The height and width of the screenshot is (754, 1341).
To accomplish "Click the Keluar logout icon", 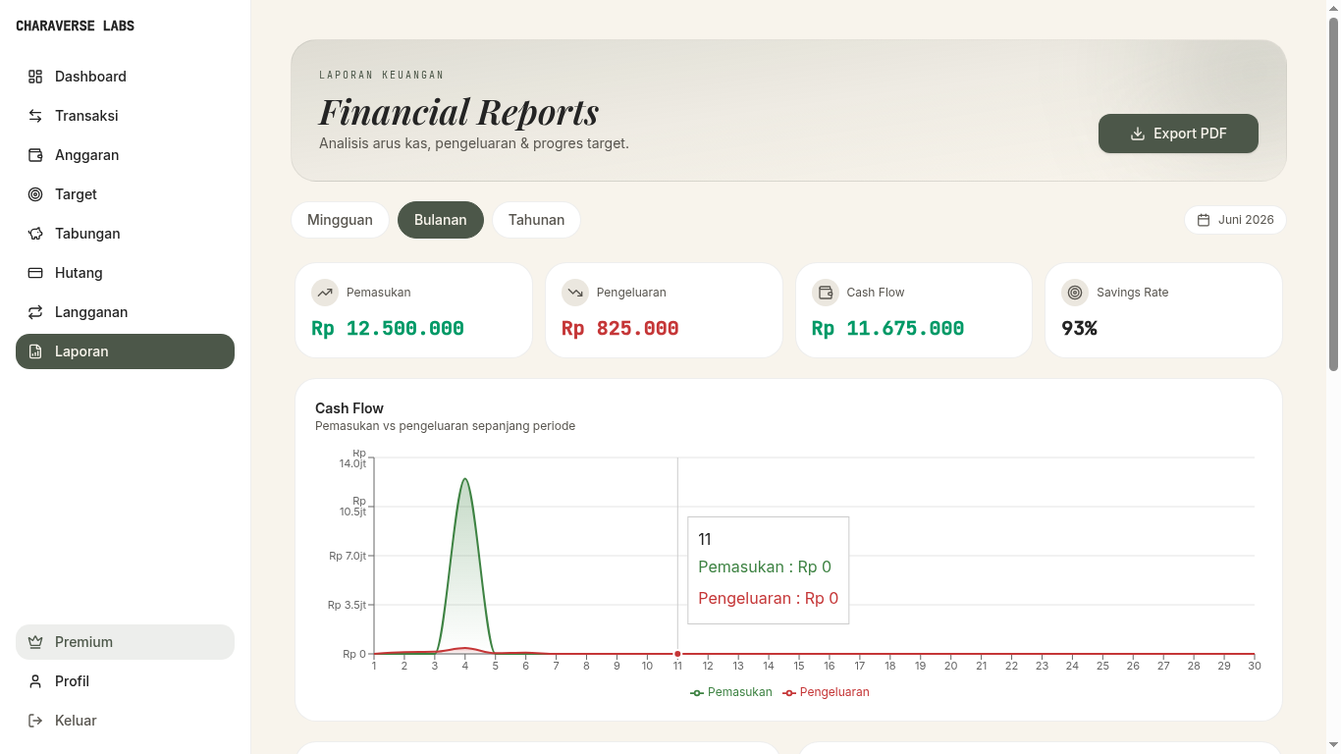I will tap(35, 721).
